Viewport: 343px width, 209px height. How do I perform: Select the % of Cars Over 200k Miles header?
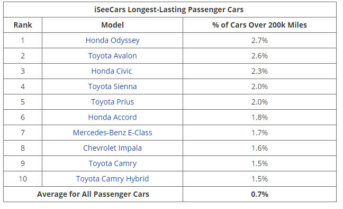click(259, 25)
